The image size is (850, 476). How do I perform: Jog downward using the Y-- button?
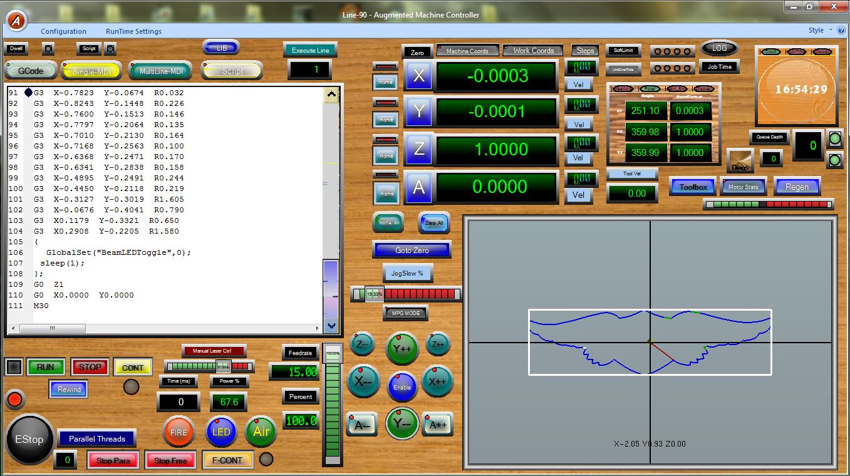point(402,423)
